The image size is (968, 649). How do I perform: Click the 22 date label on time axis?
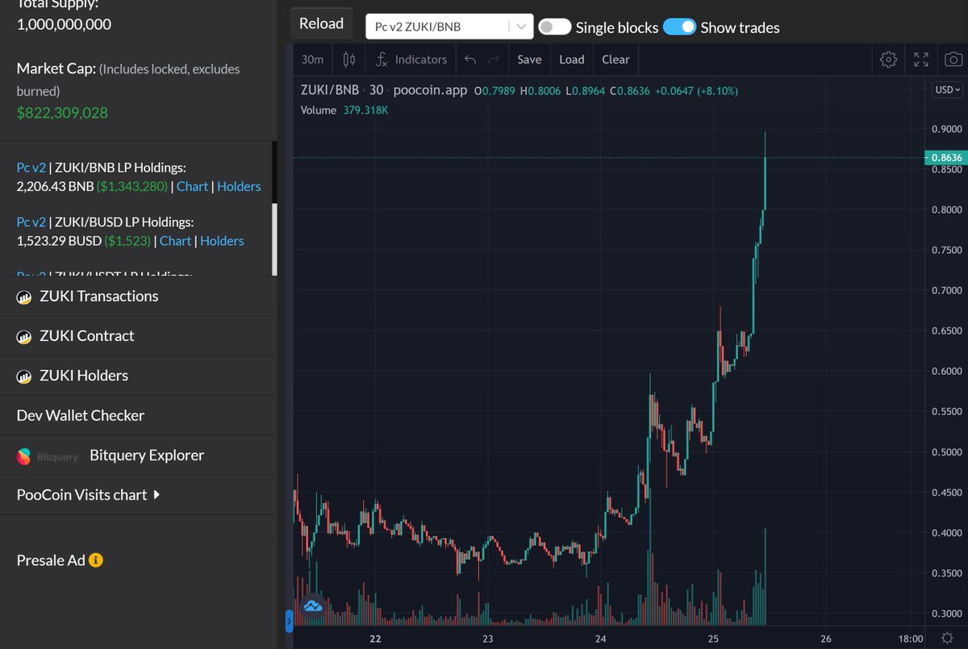pos(374,638)
